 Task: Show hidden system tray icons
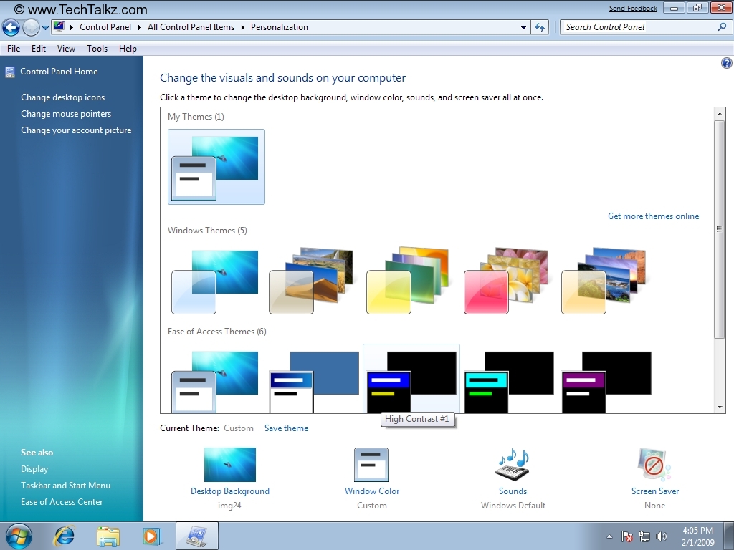pyautogui.click(x=609, y=536)
